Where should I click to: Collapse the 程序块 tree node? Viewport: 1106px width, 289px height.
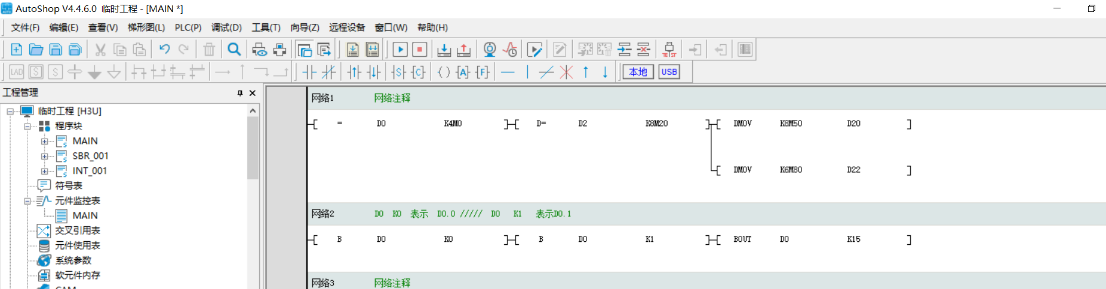[x=27, y=127]
